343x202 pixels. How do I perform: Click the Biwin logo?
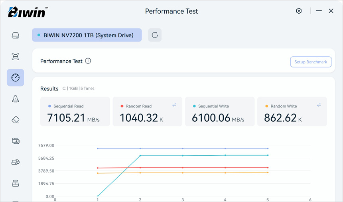(x=27, y=12)
